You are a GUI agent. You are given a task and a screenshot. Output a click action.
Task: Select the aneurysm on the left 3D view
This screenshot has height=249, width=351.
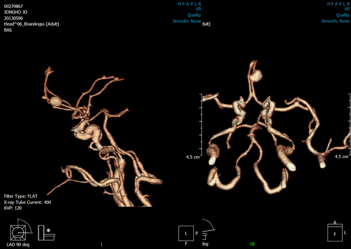pyautogui.click(x=56, y=101)
